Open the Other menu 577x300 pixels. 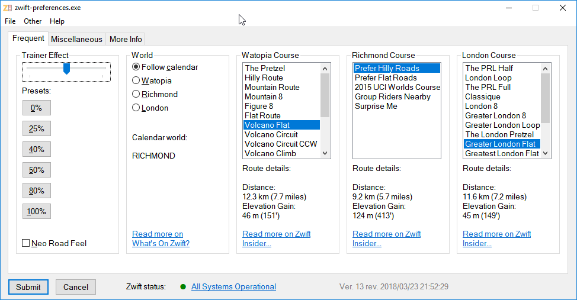click(x=33, y=21)
